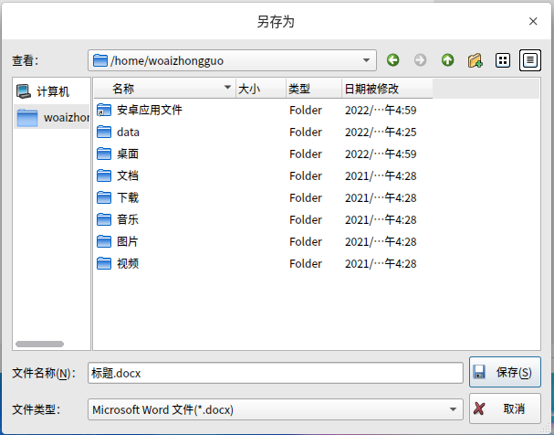This screenshot has height=435, width=554.
Task: Go to the parent directory with the up arrow
Action: (447, 60)
